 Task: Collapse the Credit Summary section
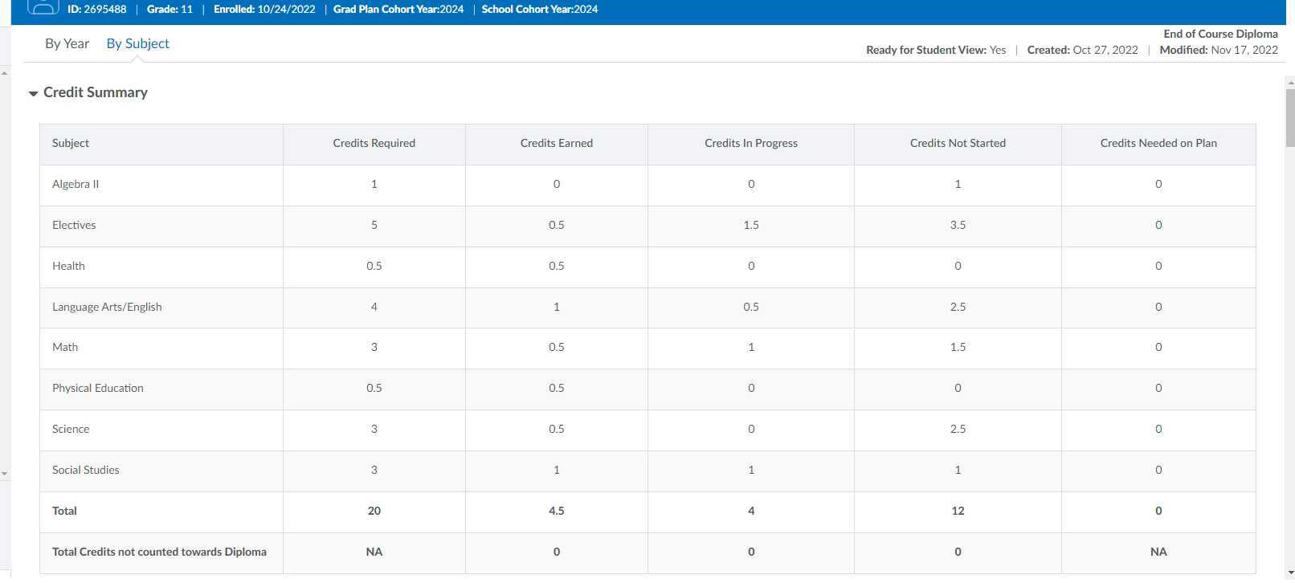point(34,93)
